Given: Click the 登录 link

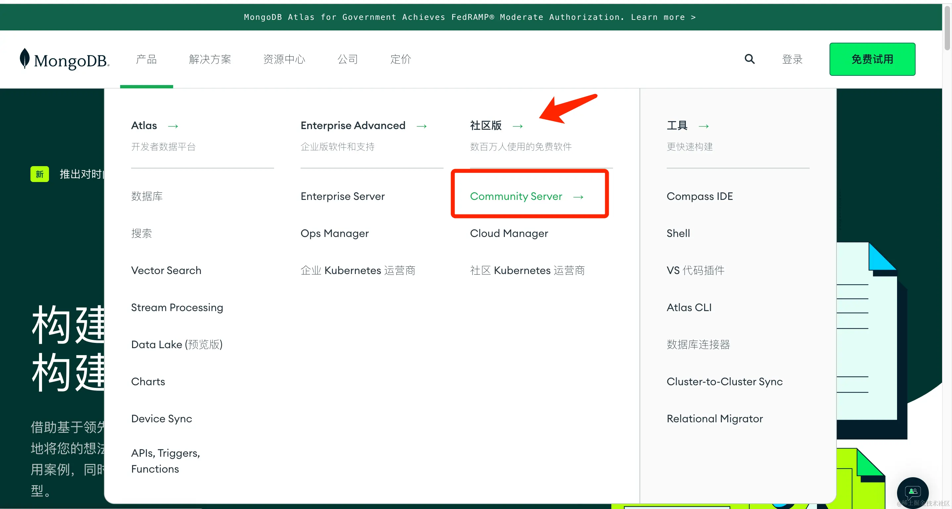Looking at the screenshot, I should (x=792, y=59).
